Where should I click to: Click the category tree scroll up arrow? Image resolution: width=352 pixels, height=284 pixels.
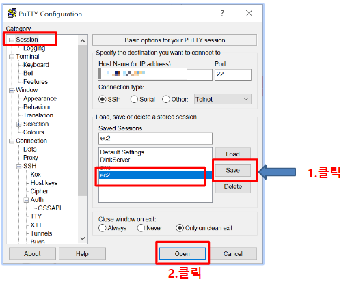(83, 41)
